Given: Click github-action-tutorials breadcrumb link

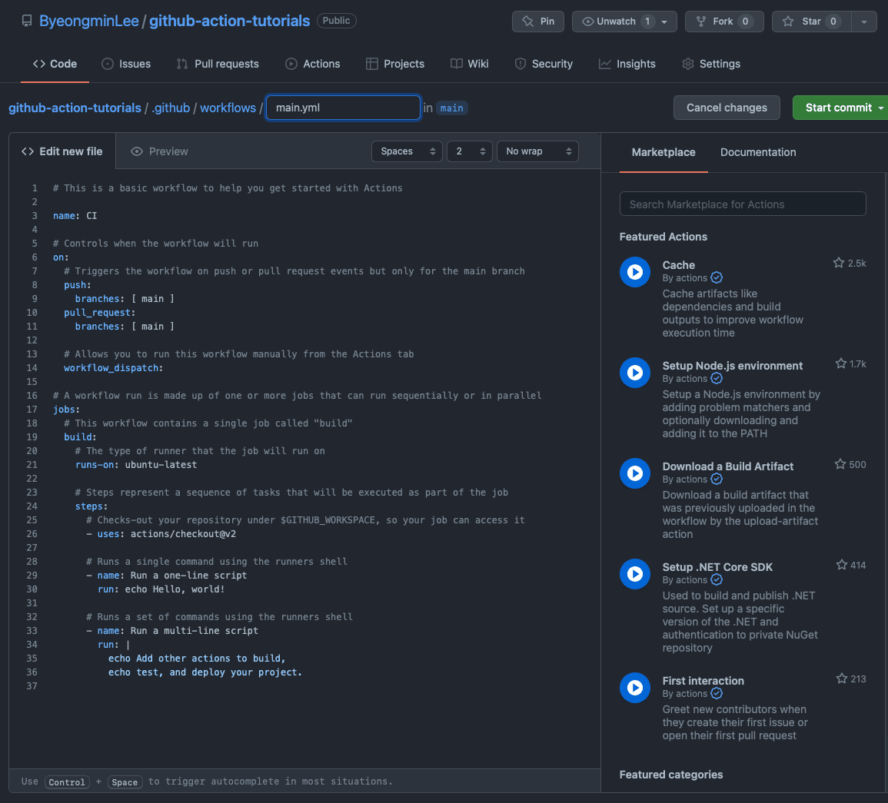Looking at the screenshot, I should pyautogui.click(x=75, y=108).
